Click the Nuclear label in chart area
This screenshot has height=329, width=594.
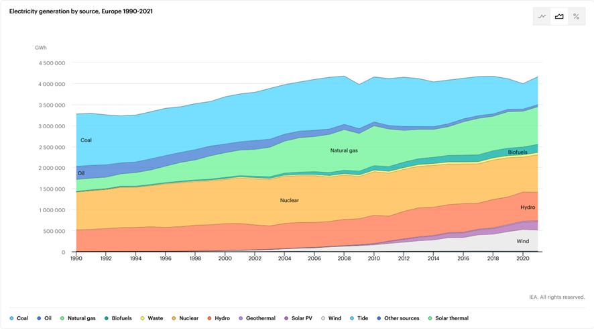click(290, 200)
